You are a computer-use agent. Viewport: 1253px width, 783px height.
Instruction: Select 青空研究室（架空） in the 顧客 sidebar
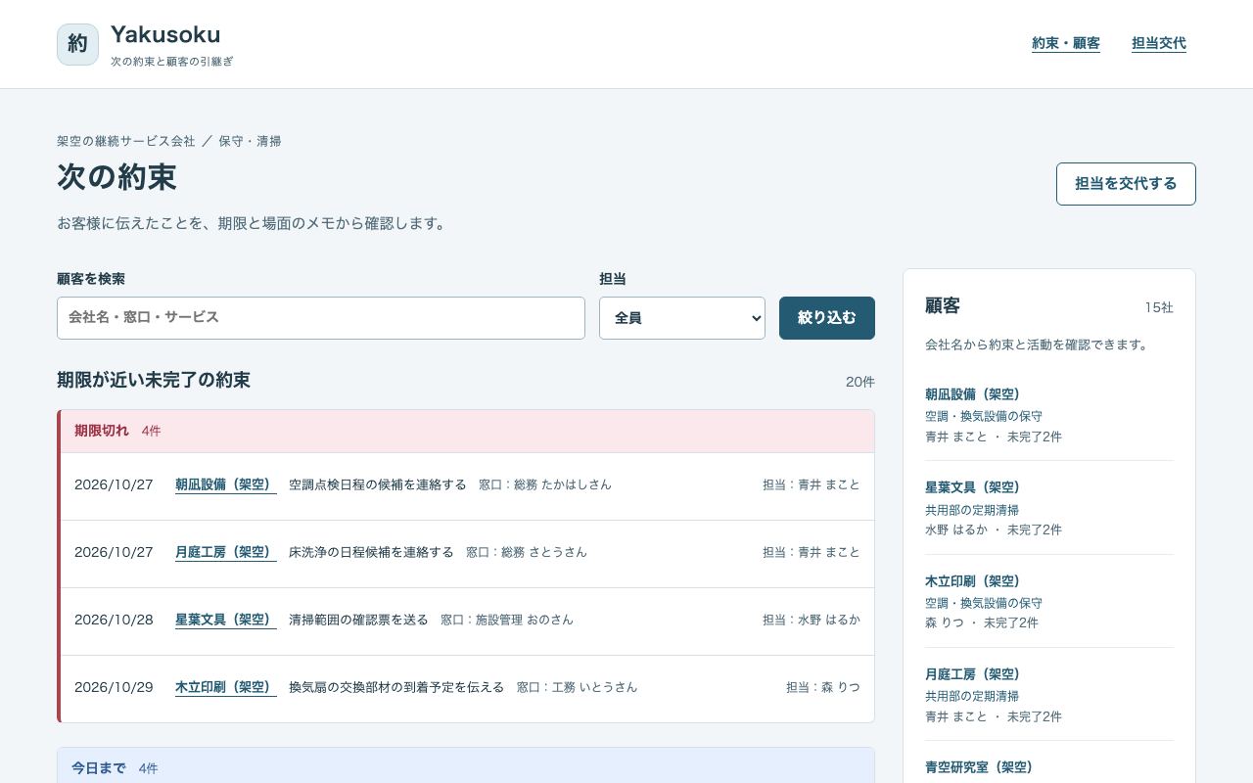980,767
